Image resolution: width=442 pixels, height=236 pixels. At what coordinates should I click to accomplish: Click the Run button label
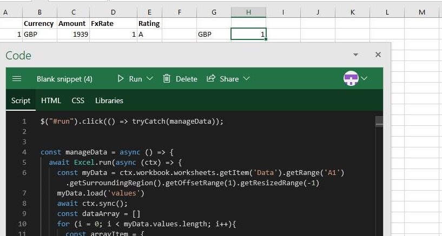point(136,79)
